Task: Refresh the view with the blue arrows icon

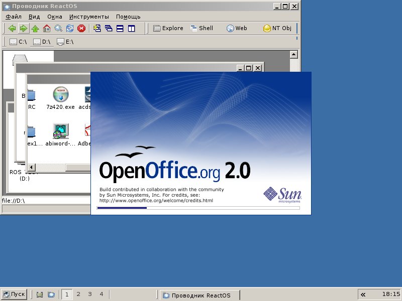Action: pos(70,28)
